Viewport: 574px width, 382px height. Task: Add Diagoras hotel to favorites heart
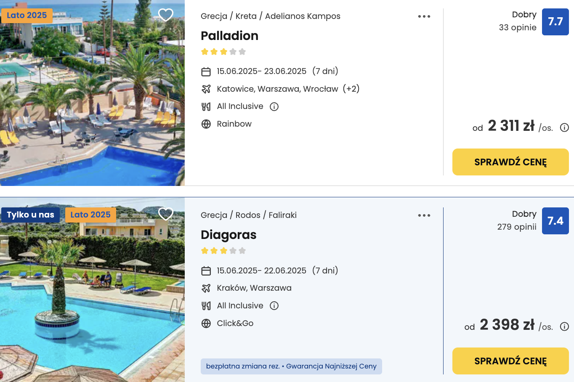pos(166,214)
